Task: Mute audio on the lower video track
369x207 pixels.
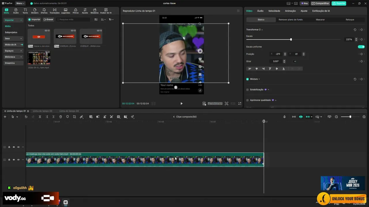Action: pos(18,160)
